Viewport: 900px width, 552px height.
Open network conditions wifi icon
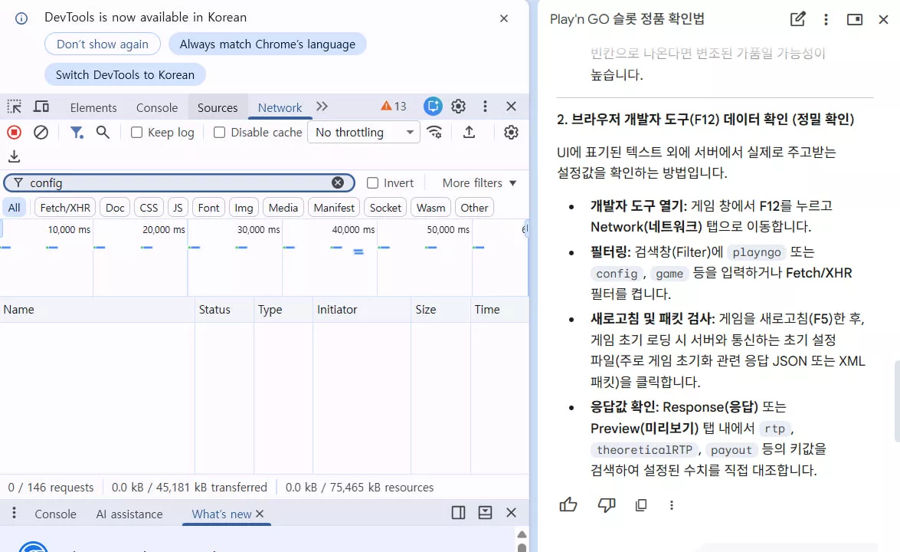[x=434, y=133]
